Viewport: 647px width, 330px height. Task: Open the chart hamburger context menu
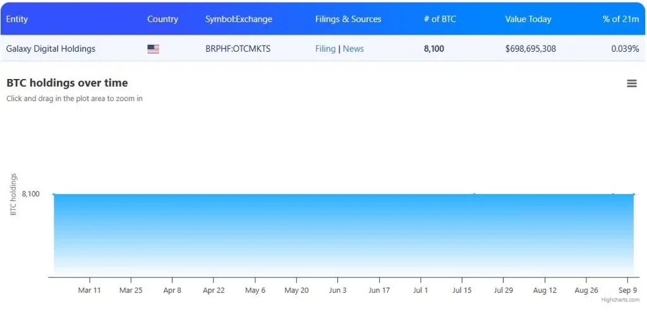[632, 83]
